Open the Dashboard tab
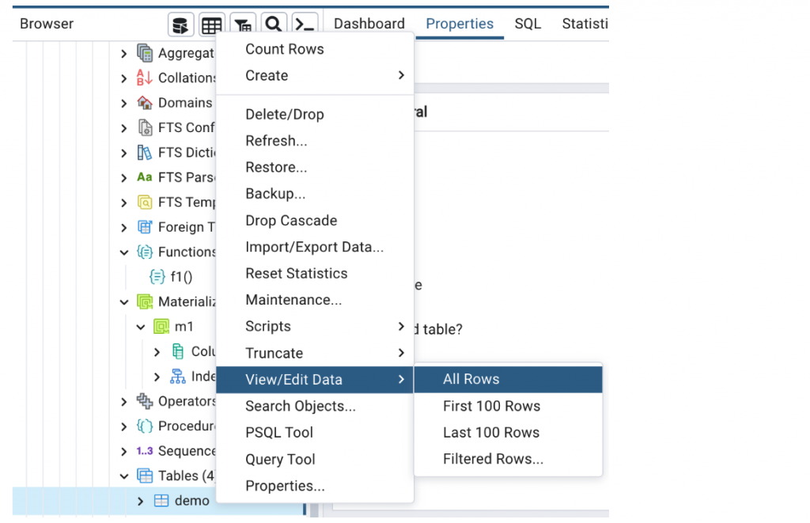 369,24
